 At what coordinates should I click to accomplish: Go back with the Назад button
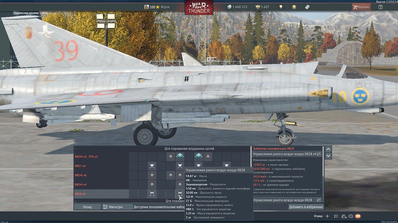[x=87, y=207]
